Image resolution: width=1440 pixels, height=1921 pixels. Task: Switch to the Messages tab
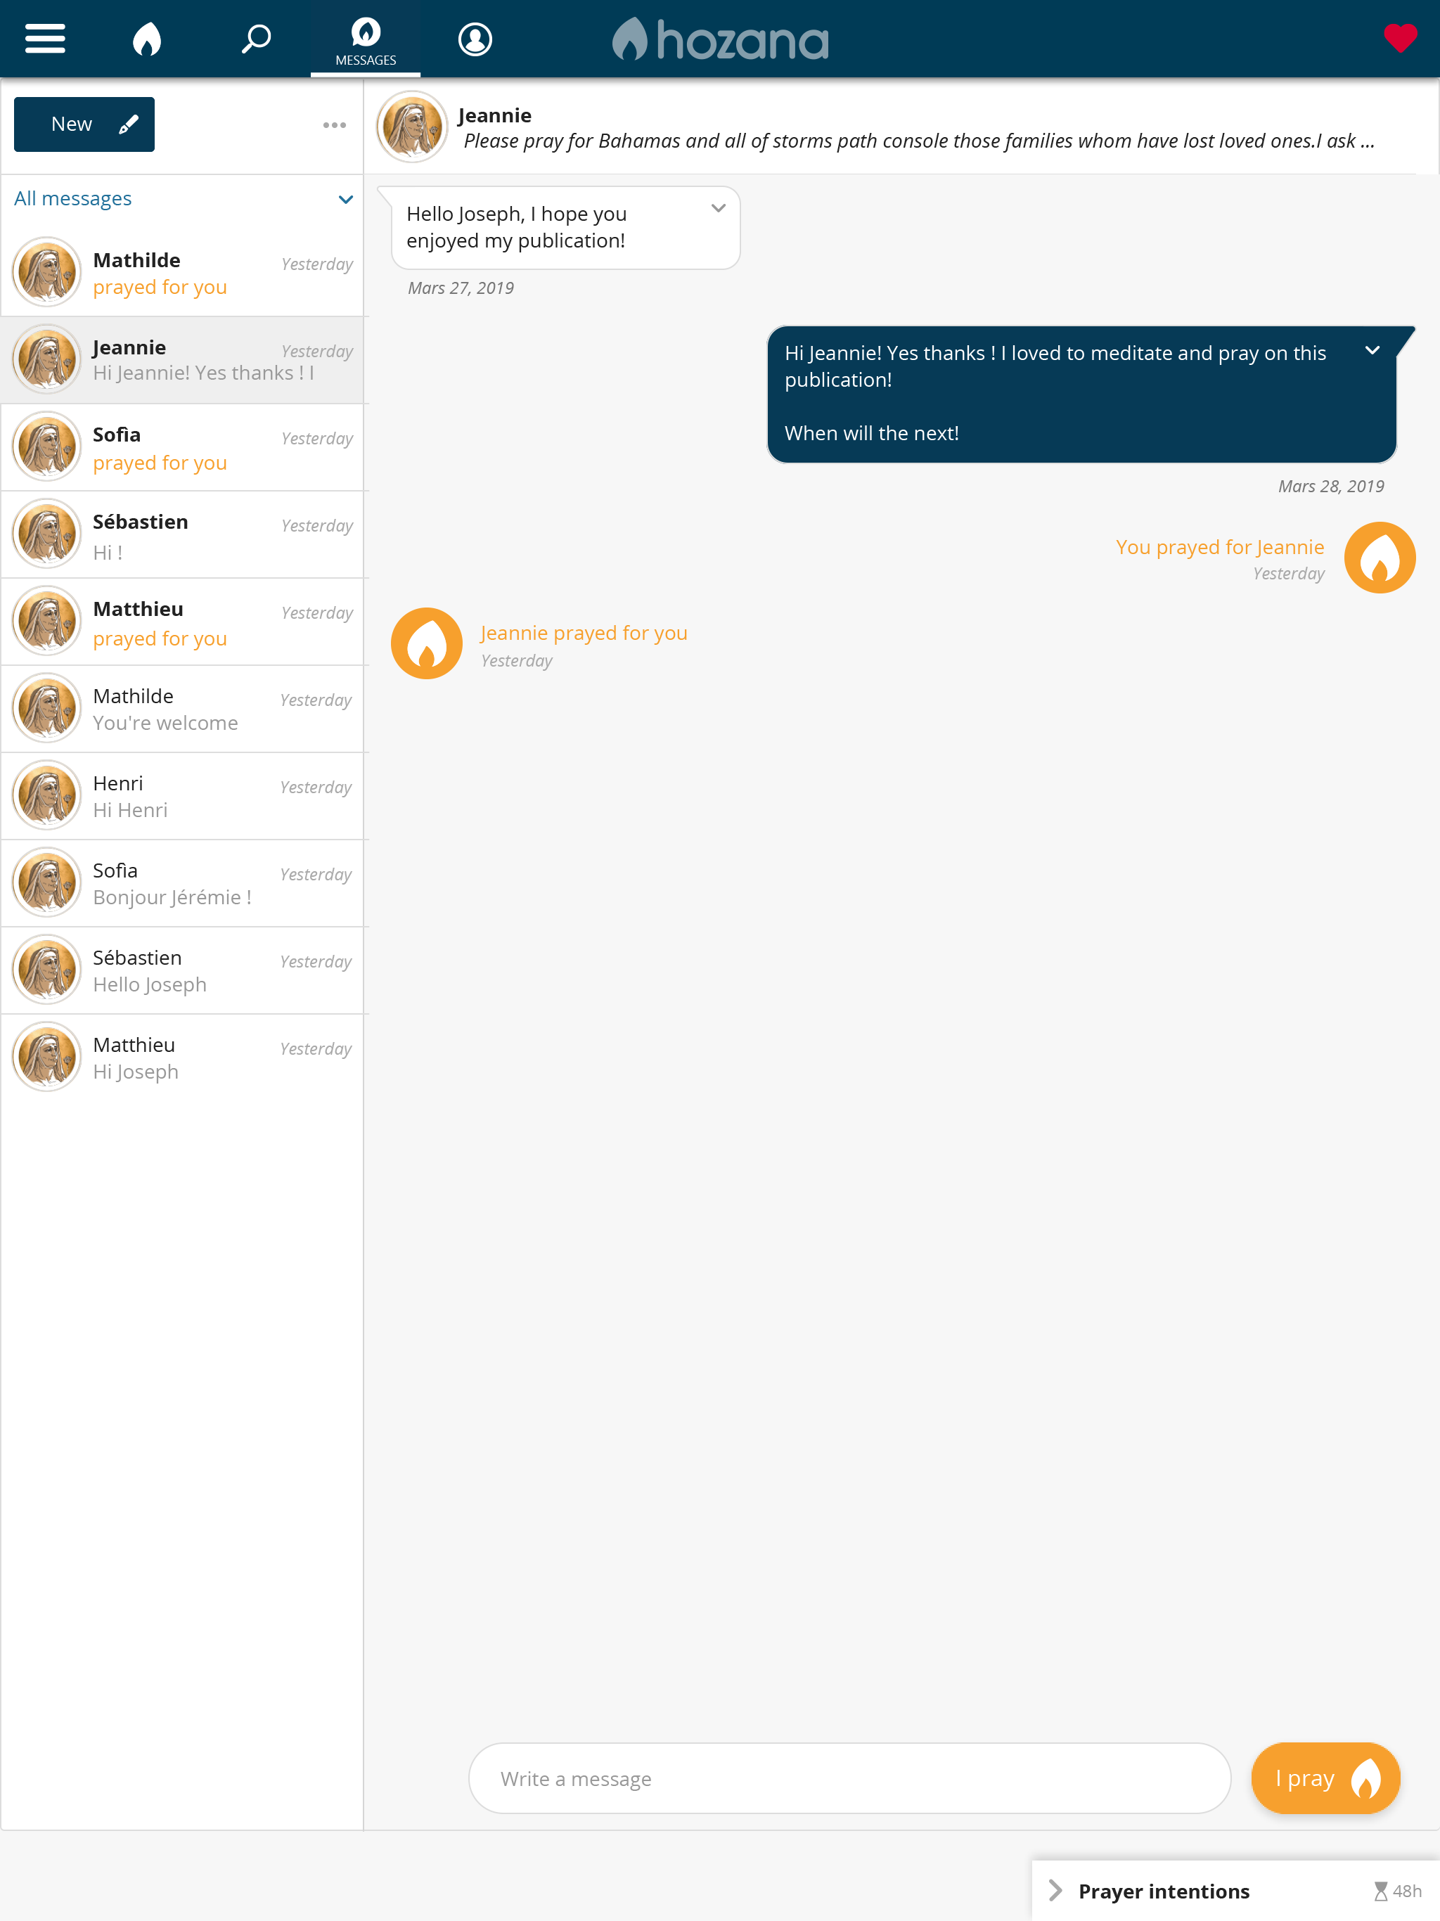coord(366,39)
